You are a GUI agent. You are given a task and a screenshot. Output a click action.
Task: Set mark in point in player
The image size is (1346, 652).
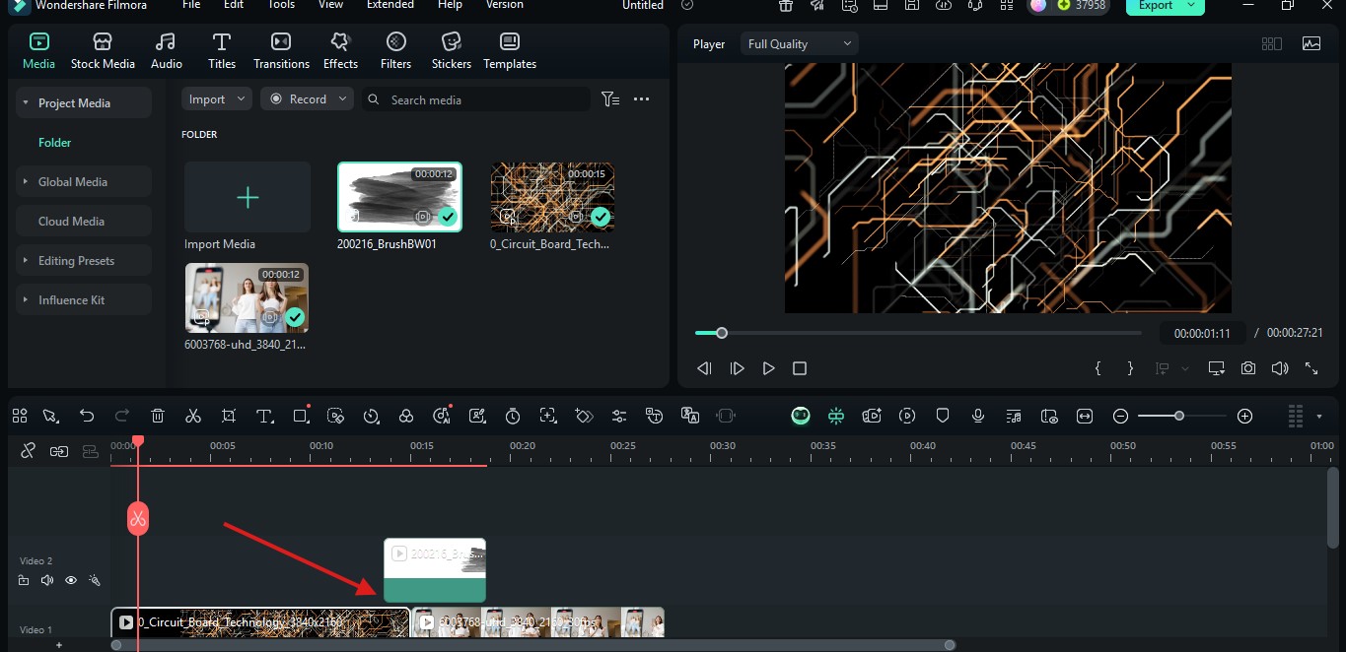click(1098, 368)
